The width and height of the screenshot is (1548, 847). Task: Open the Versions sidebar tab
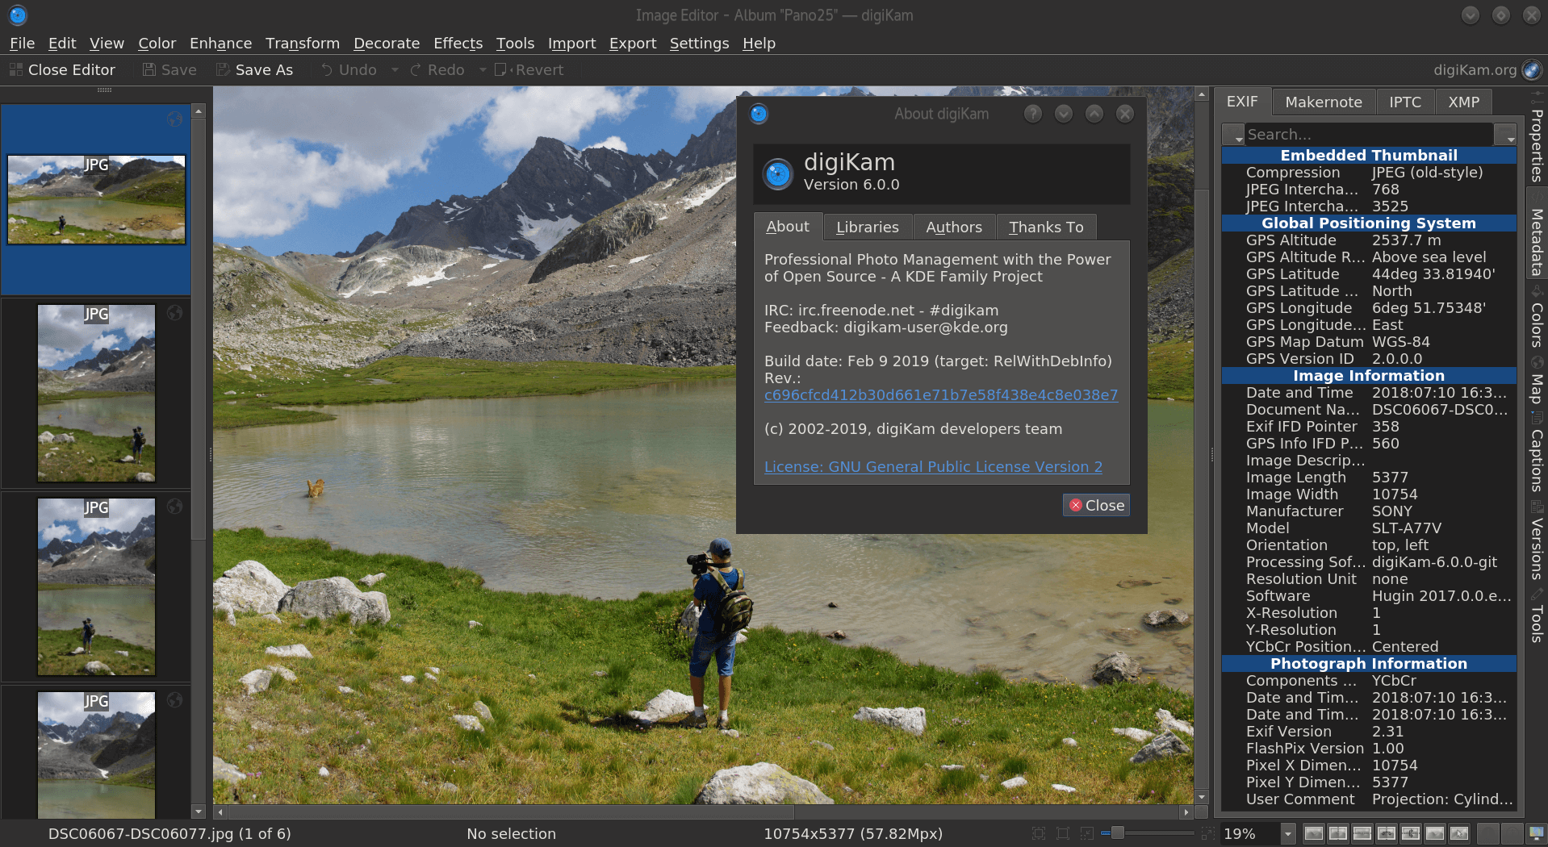point(1537,542)
